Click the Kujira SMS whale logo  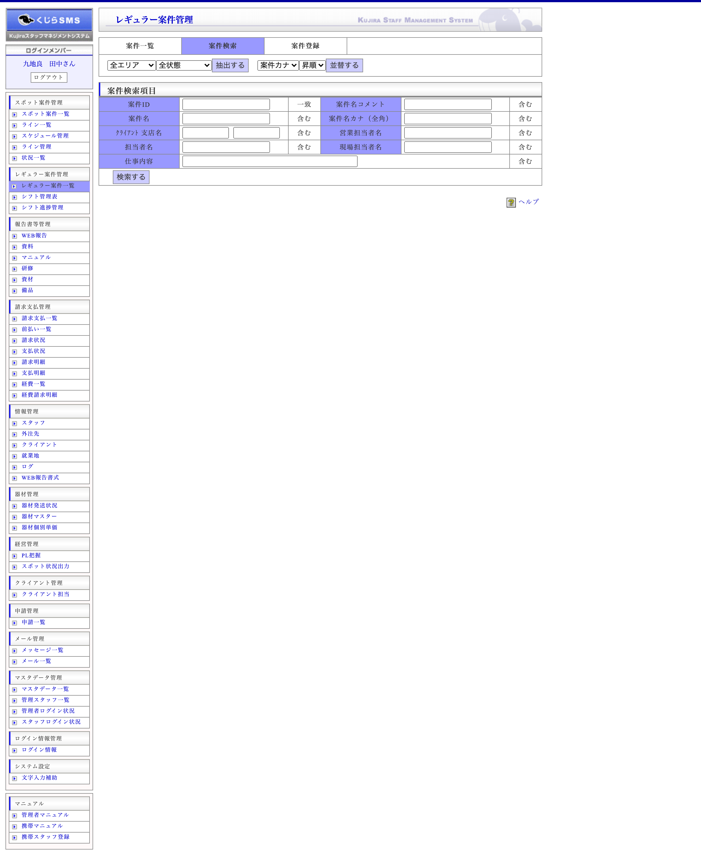[26, 19]
